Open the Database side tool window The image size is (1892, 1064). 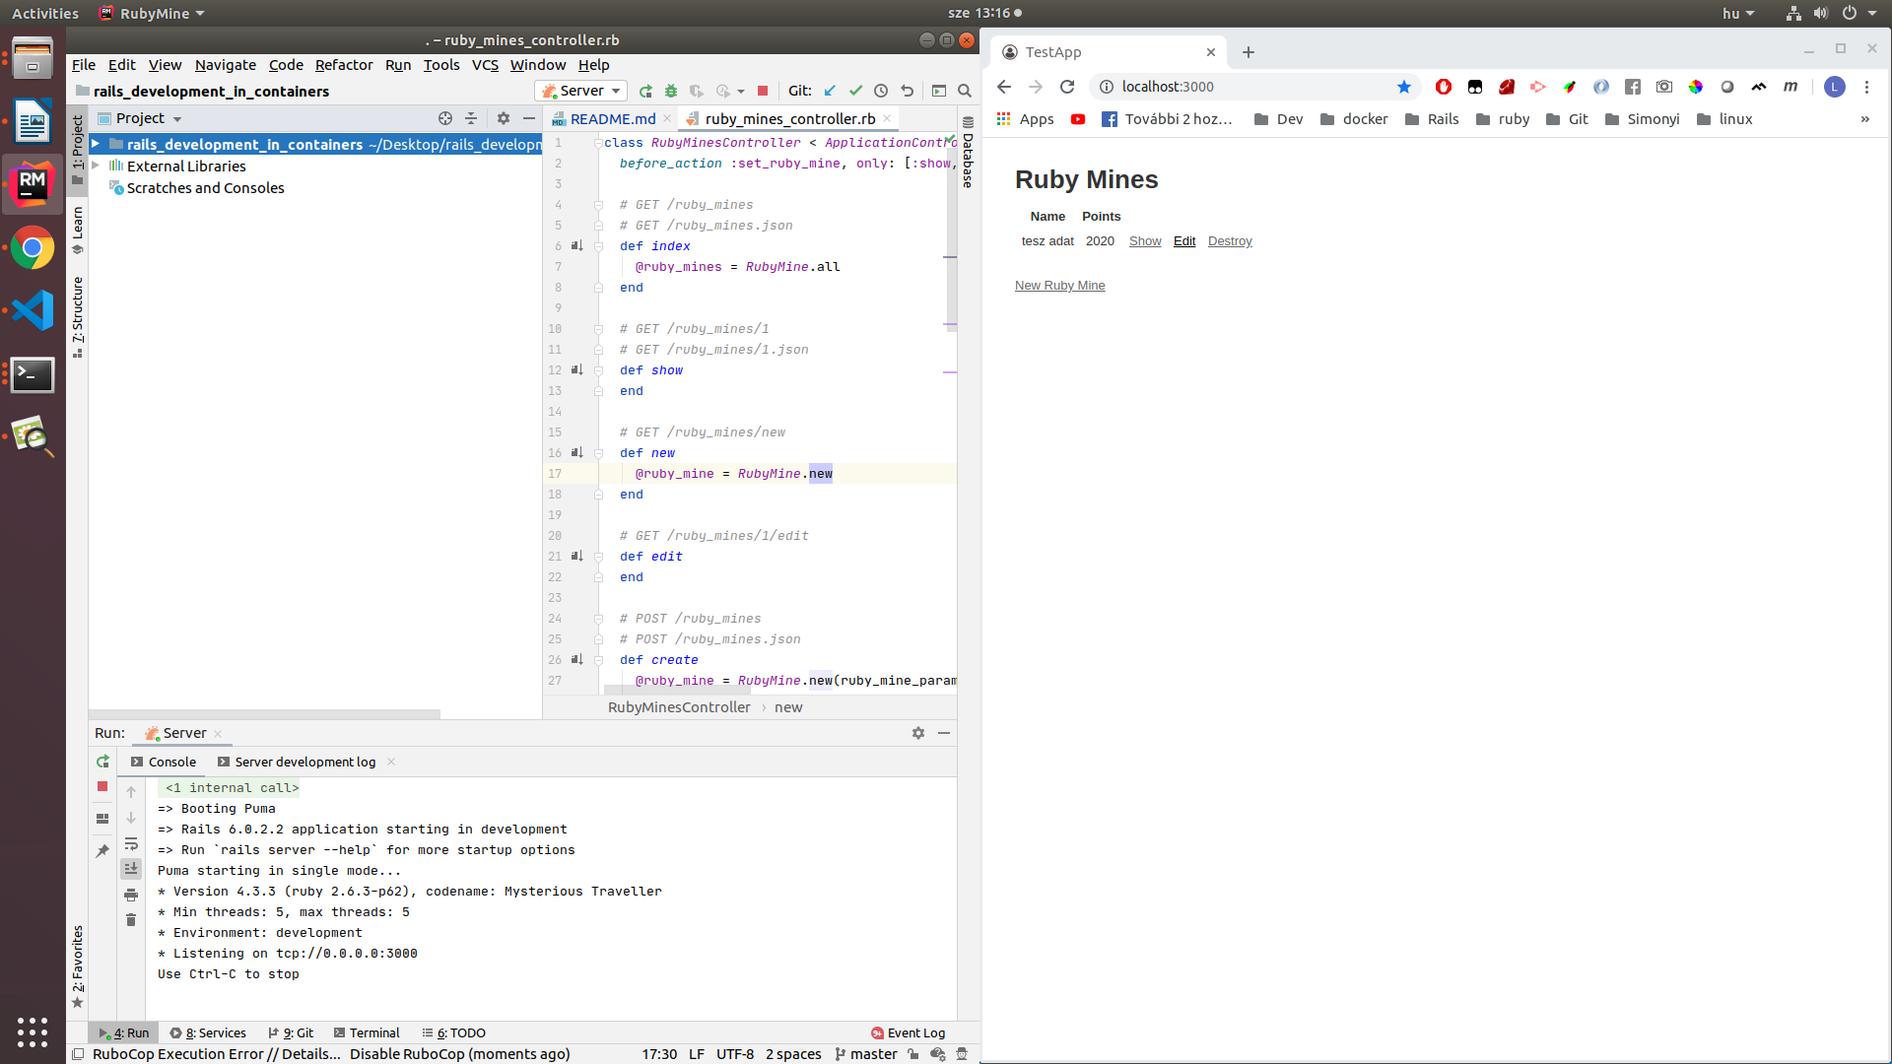968,153
